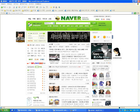
Task: Open the Search magnifier toolbar button
Action: 24,7
